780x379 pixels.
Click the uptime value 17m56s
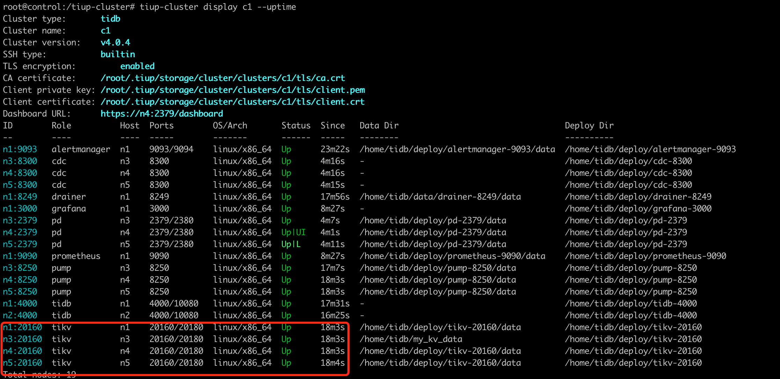335,197
